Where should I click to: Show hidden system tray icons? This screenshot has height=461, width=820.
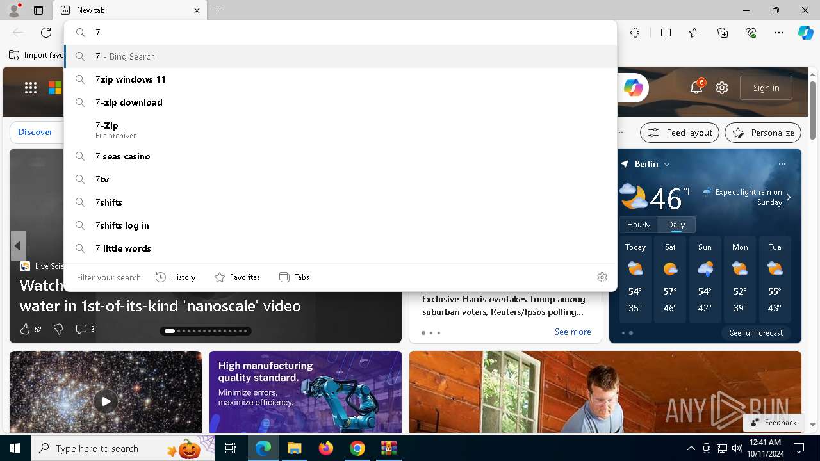[691, 448]
